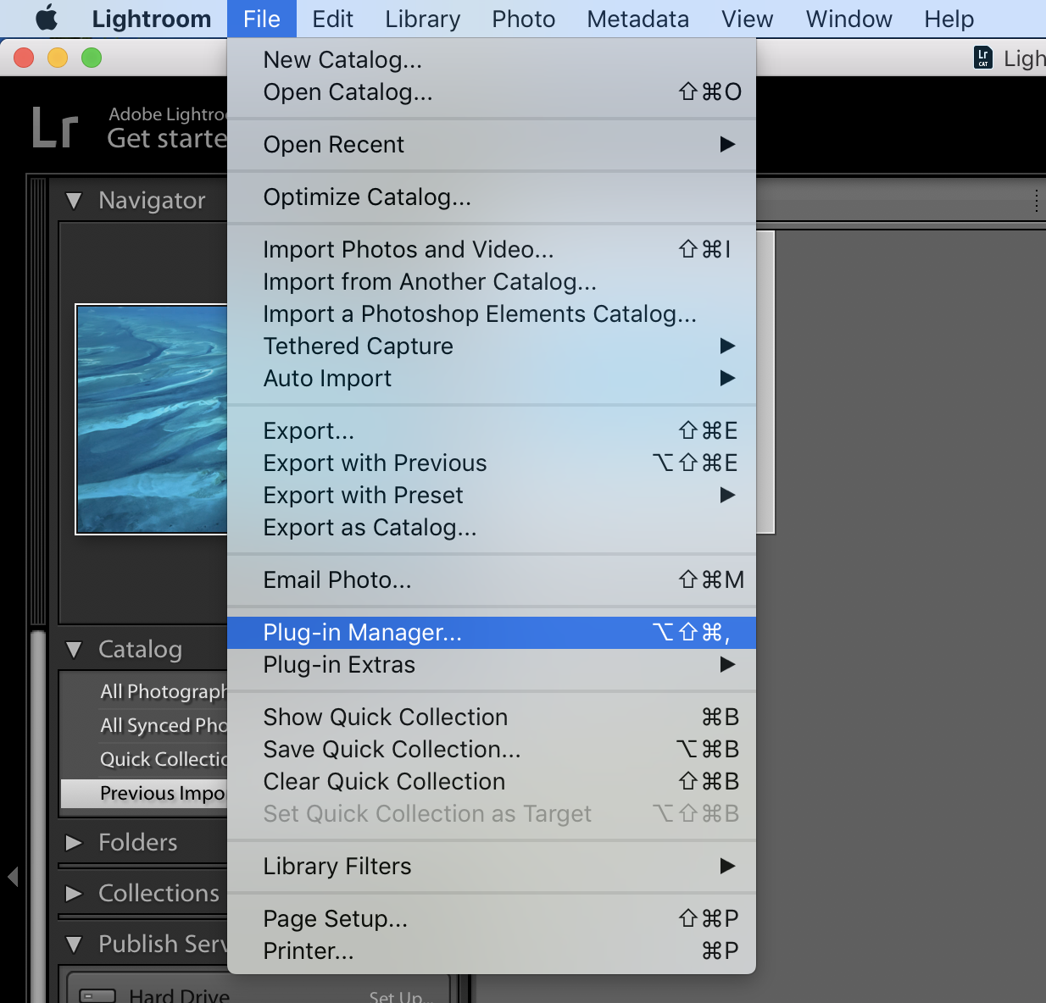Choose Import a Photoshop Elements Catalog…
Viewport: 1046px width, 1003px height.
(x=492, y=314)
